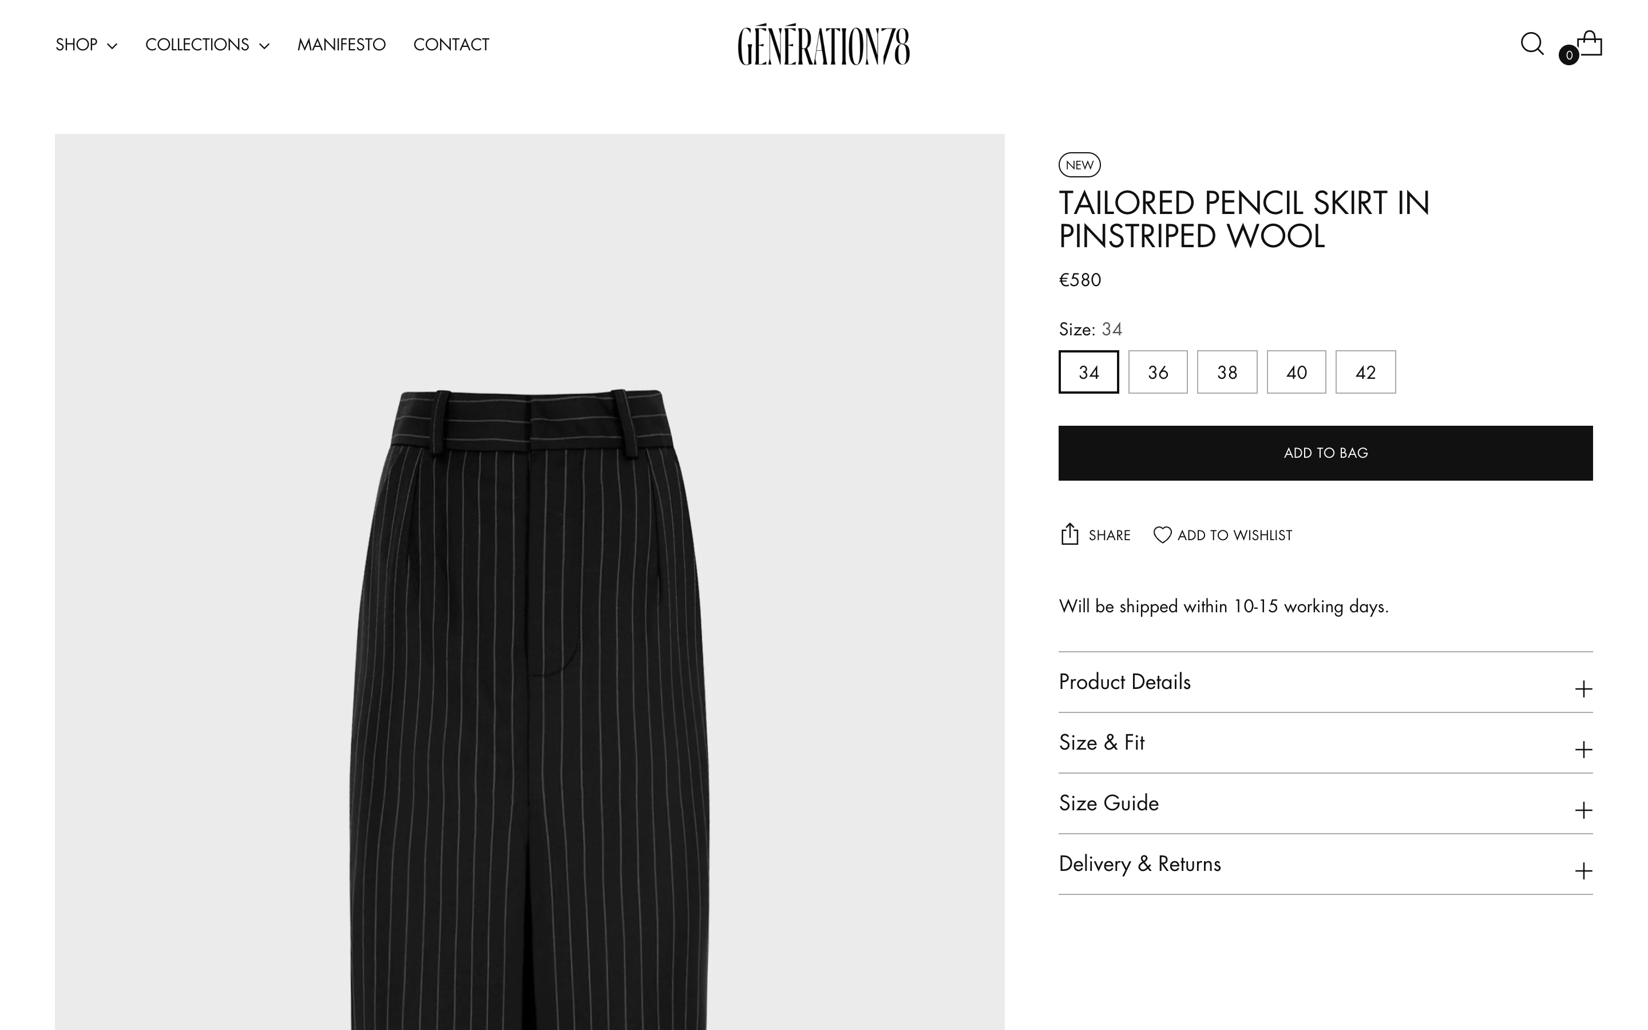This screenshot has height=1030, width=1648.
Task: Select size 36
Action: pyautogui.click(x=1158, y=372)
